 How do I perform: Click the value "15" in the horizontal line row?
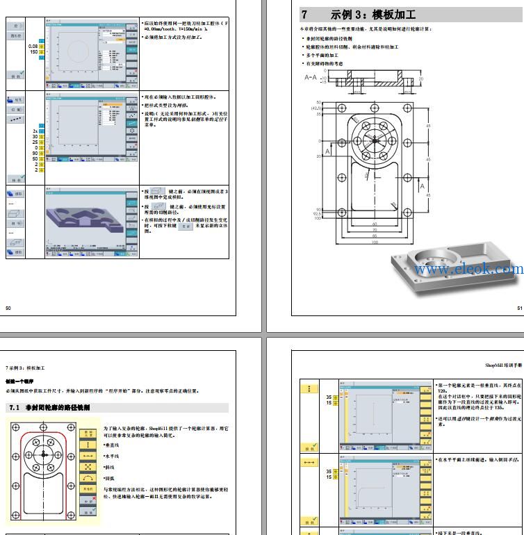[329, 477]
